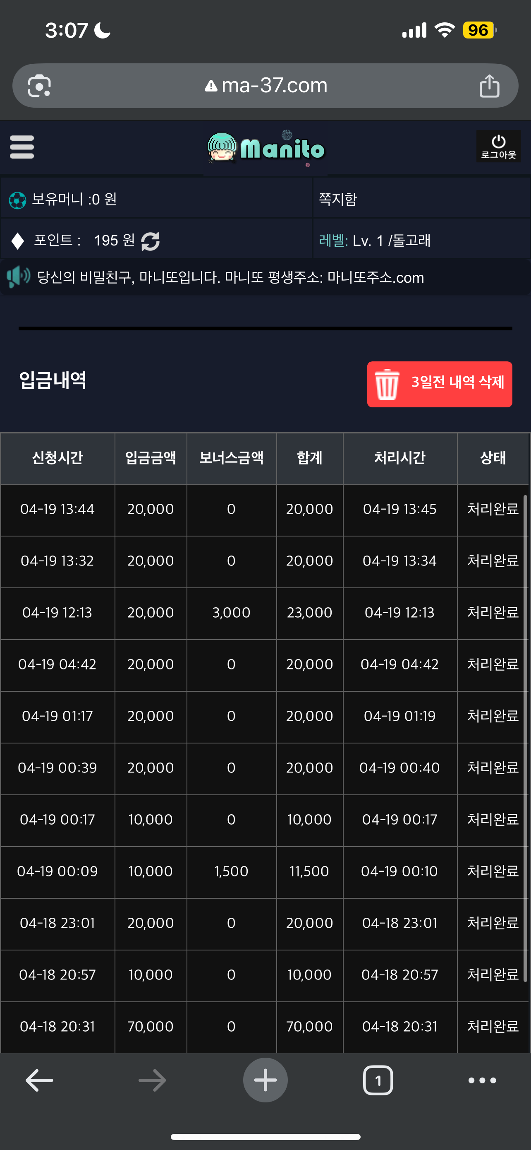Tap the 로그아웃 power button
531x1150 pixels.
pyautogui.click(x=498, y=147)
